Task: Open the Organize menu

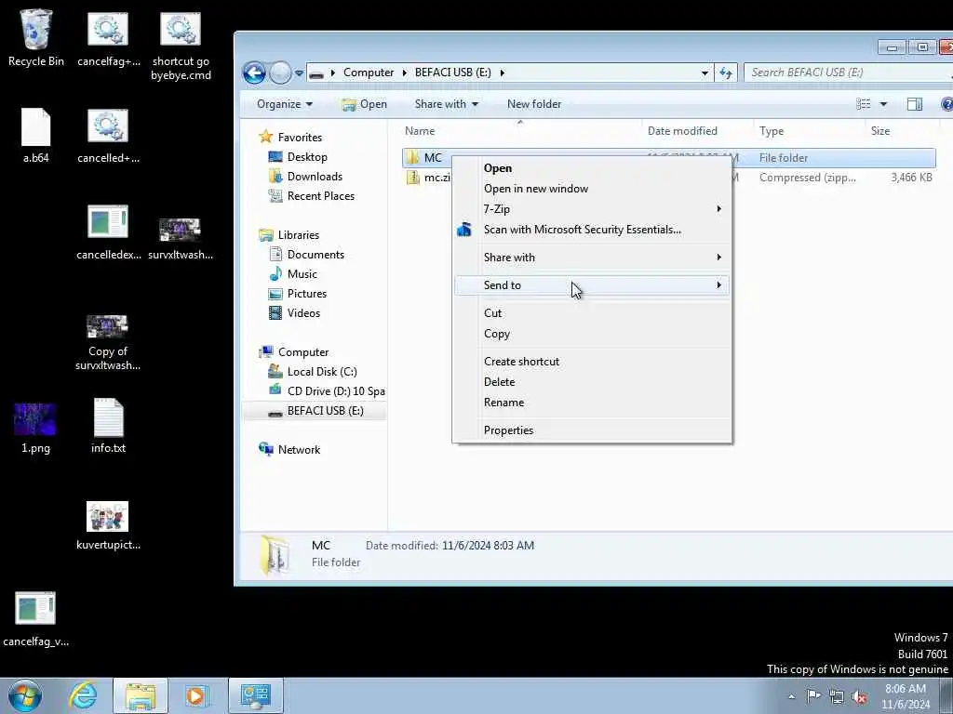Action: pyautogui.click(x=285, y=104)
